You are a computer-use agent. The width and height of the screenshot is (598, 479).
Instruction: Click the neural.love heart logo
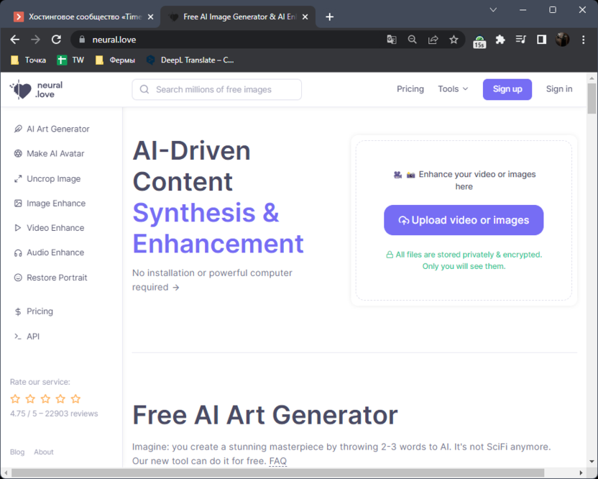coord(22,89)
